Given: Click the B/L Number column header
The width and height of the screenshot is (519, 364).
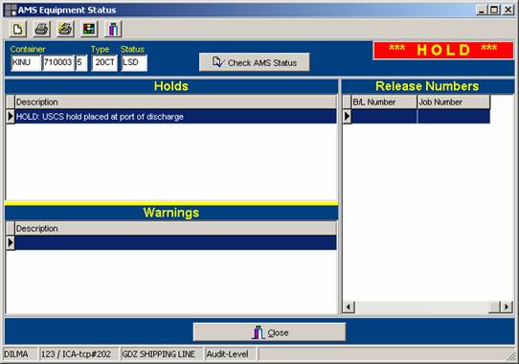Looking at the screenshot, I should pos(384,102).
